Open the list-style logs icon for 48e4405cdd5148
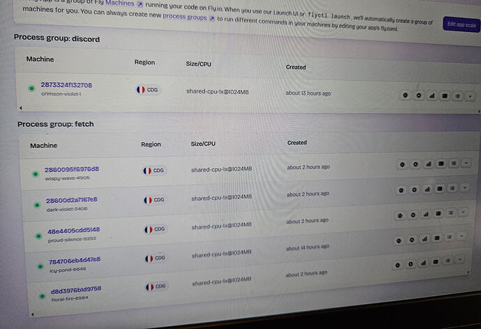This screenshot has height=329, width=481. point(450,213)
